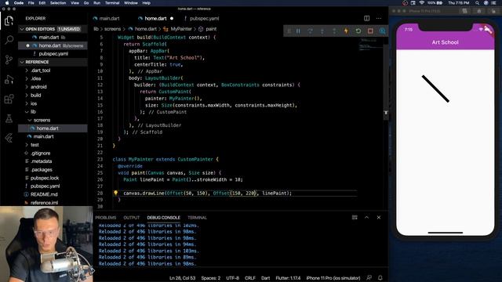The height and width of the screenshot is (282, 502).
Task: Click the MyPainter breadcrumb
Action: click(181, 29)
